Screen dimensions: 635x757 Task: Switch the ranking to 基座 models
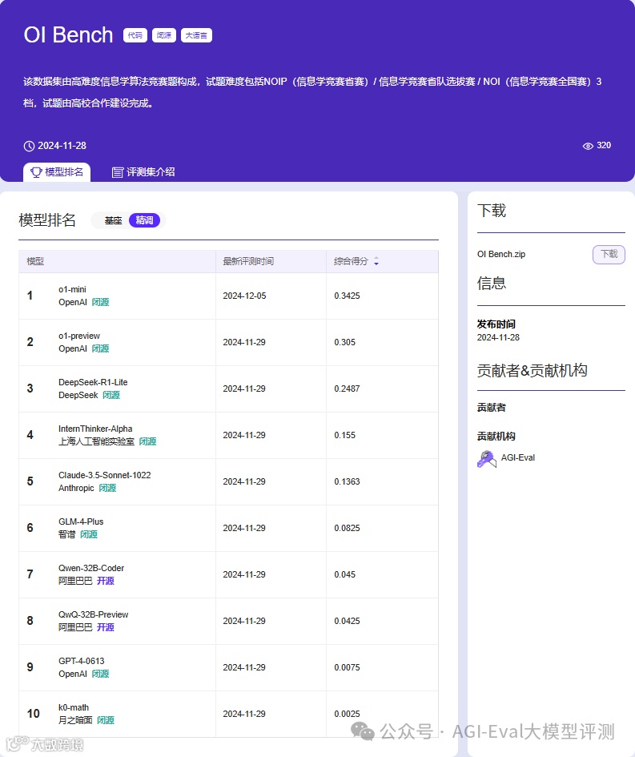pyautogui.click(x=114, y=220)
